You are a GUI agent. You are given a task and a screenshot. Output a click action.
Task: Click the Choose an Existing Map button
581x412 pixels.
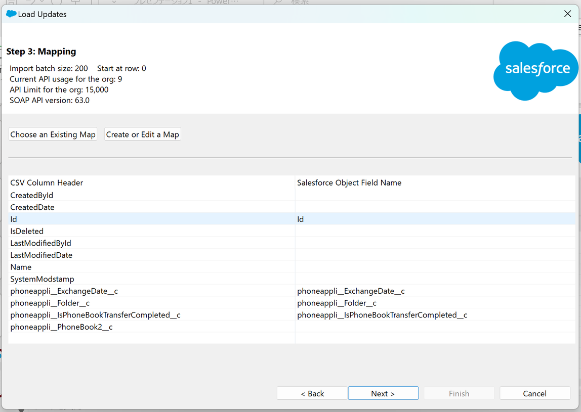[x=53, y=134]
